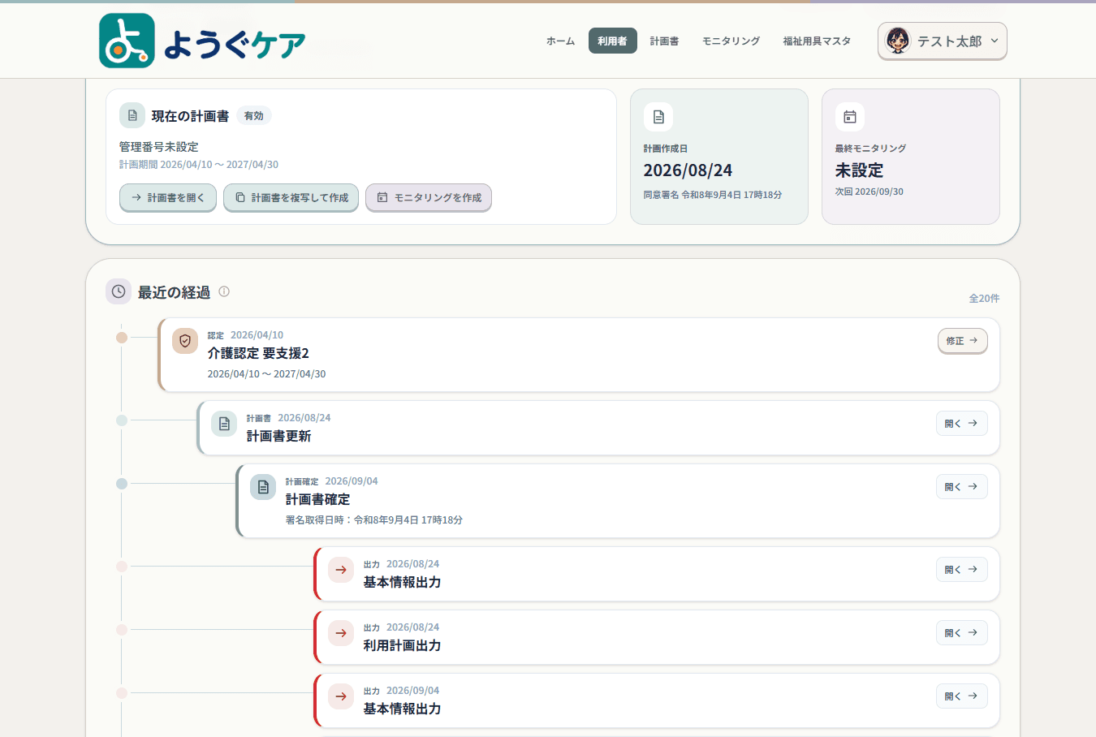Click the 有効 status badge
This screenshot has height=737, width=1096.
click(x=254, y=116)
